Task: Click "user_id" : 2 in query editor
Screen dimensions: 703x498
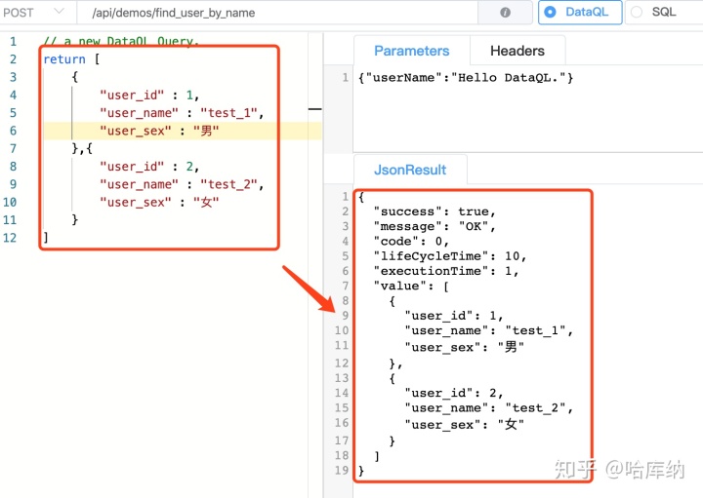Action: 149,167
